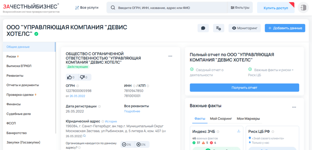The width and height of the screenshot is (312, 150).
Task: Click the green verified badge by company name
Action: (x=36, y=34)
